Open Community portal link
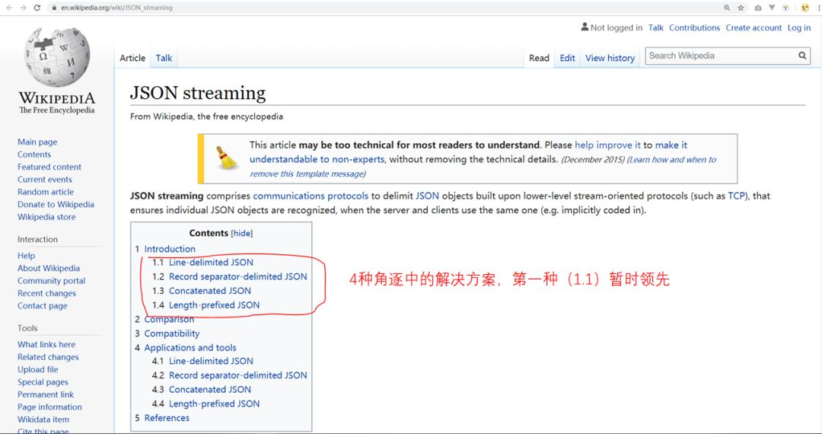 pyautogui.click(x=52, y=281)
